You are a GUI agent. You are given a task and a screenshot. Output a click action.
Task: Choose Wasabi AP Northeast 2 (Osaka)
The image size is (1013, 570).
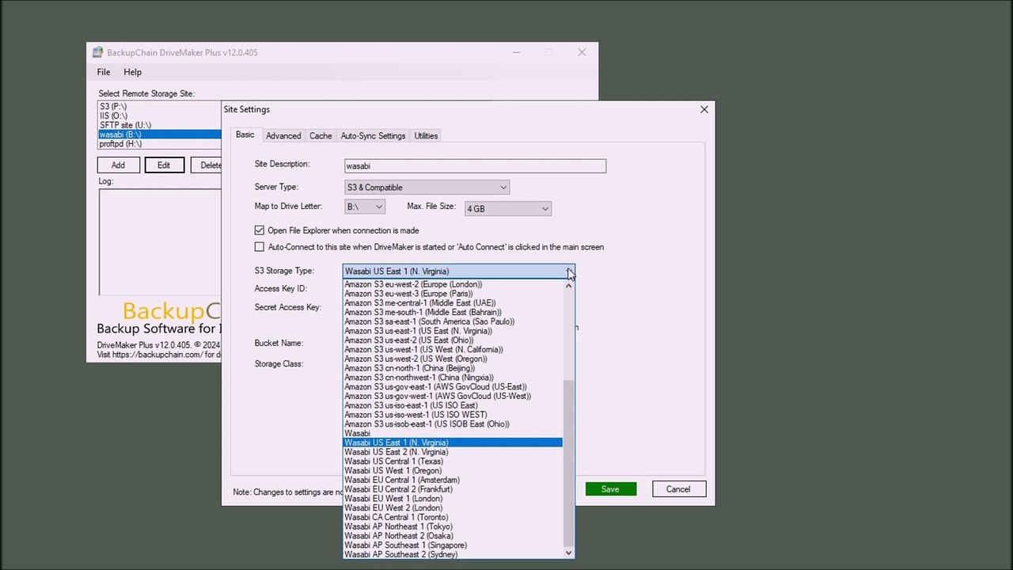click(453, 536)
